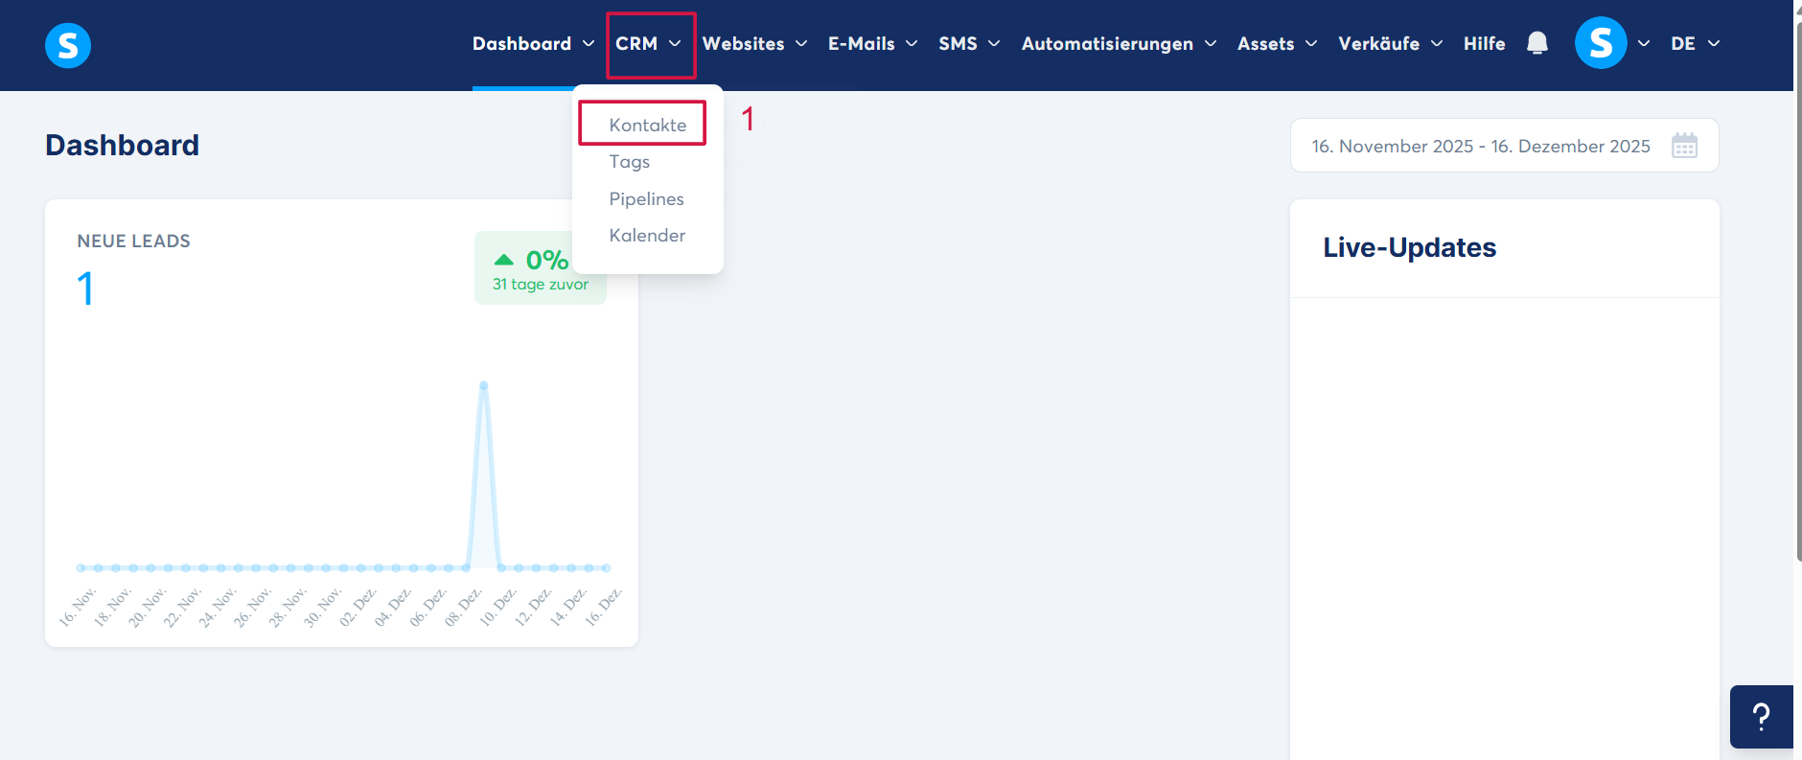Open the profile dropdown arrow beside the avatar
This screenshot has width=1802, height=760.
coord(1644,44)
